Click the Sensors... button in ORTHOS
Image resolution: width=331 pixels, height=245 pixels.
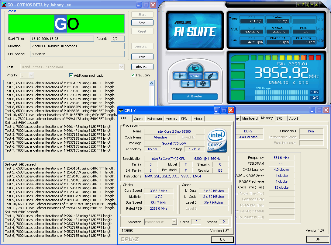[x=142, y=46]
